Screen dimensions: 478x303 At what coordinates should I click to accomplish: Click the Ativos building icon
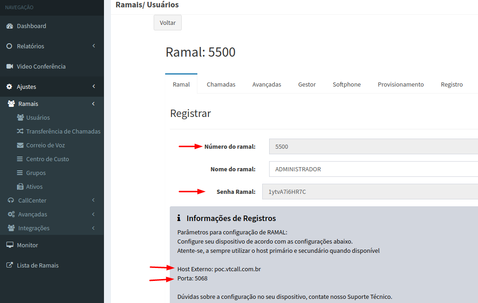click(20, 186)
